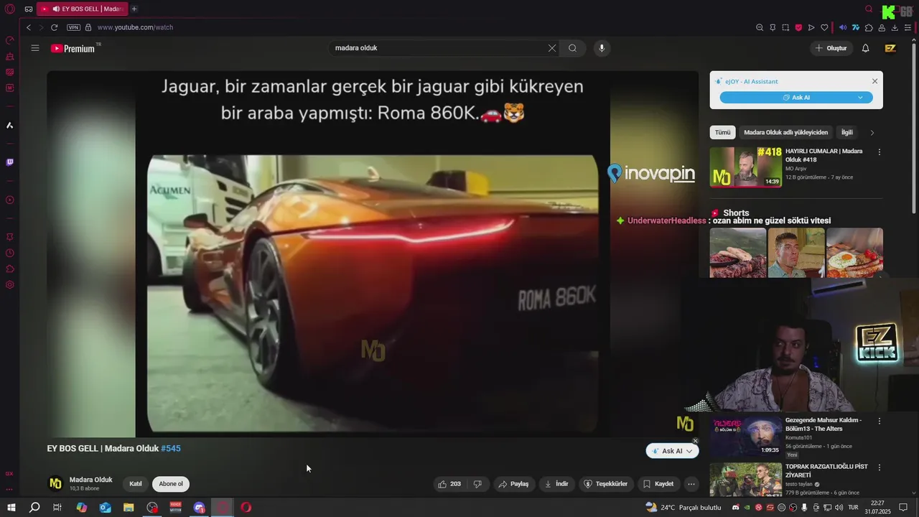Open Outlook from the taskbar
Image resolution: width=919 pixels, height=517 pixels.
105,508
